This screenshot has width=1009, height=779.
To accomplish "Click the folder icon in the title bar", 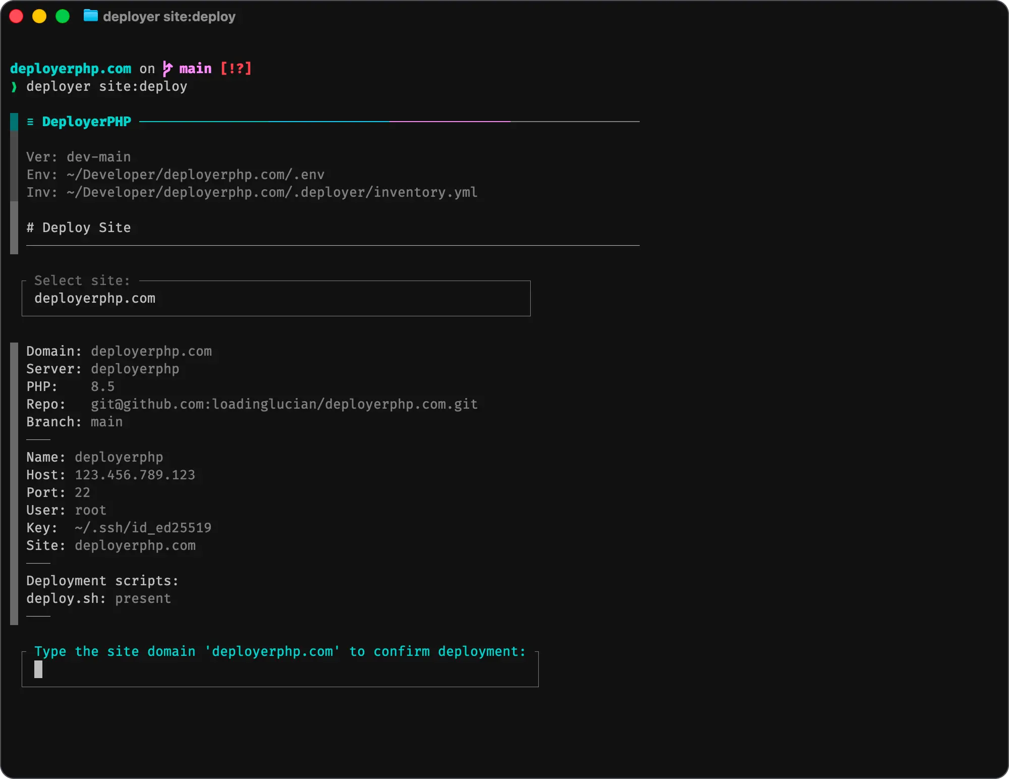I will (x=91, y=16).
